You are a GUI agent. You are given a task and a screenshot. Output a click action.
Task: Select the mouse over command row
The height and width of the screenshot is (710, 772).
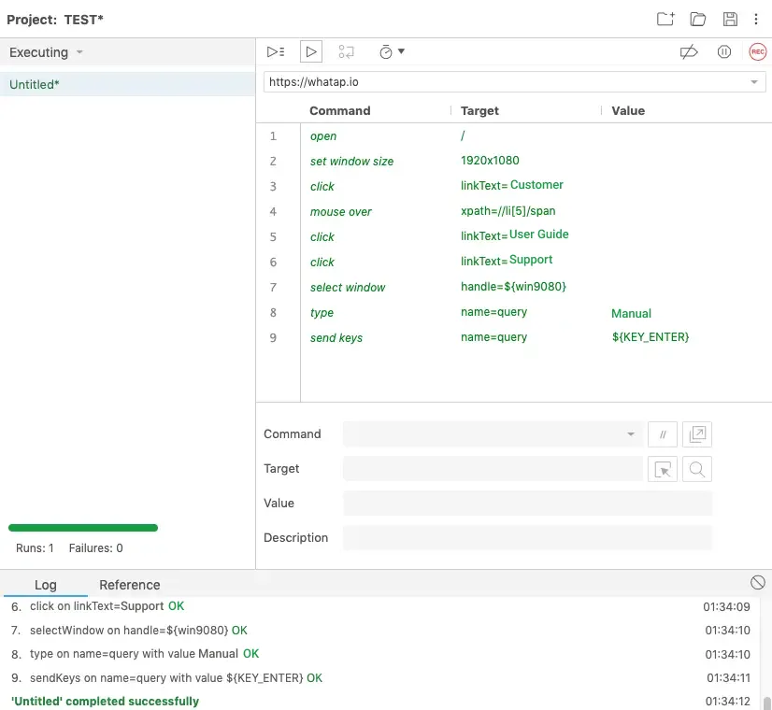(513, 211)
